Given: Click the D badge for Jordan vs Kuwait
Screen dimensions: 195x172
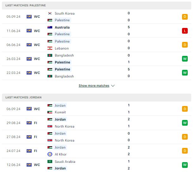Looking at the screenshot, I should point(185,109).
